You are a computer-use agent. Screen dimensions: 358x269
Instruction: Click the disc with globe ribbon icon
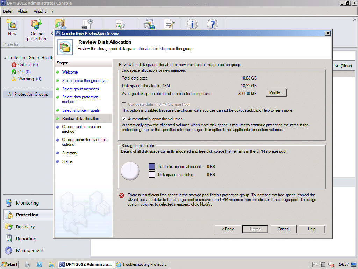click(x=149, y=24)
